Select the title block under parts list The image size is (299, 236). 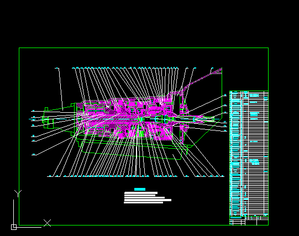[249, 221]
